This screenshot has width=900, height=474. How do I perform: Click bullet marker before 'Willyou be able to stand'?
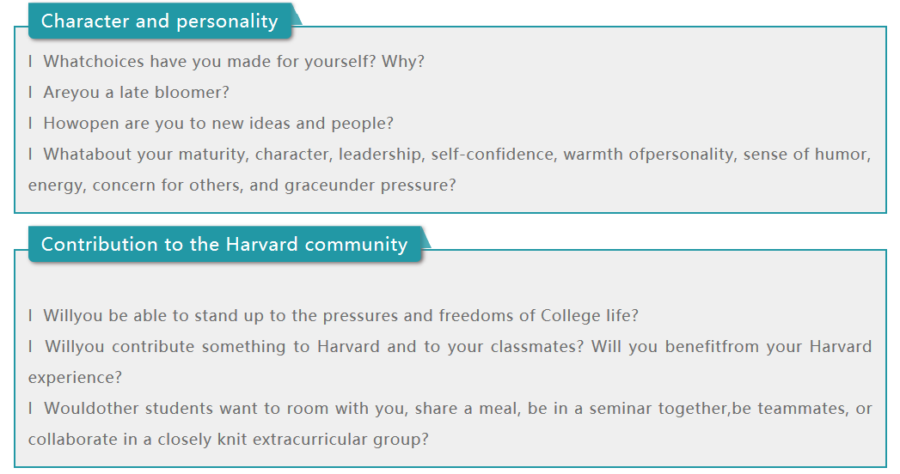click(31, 316)
